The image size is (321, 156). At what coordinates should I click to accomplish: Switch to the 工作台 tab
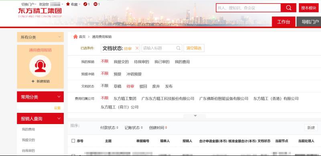pyautogui.click(x=284, y=22)
